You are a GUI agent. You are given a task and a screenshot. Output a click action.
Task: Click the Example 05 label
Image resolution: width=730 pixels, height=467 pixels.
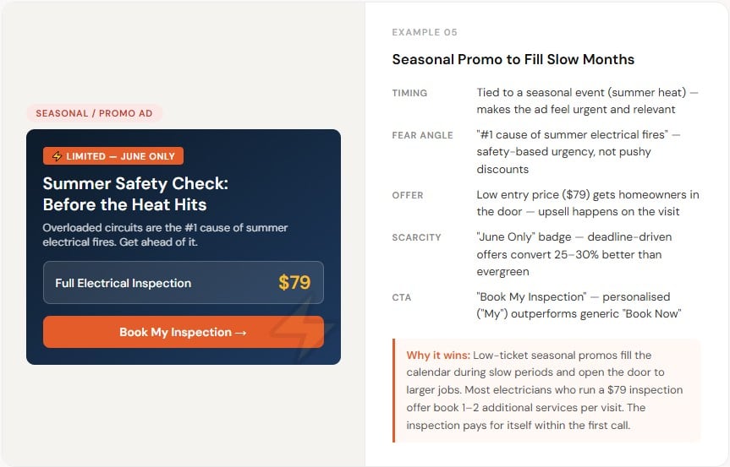pos(425,32)
